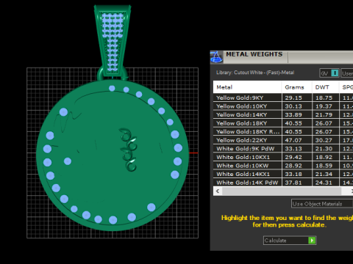The image size is (353, 264).
Task: Select the White Gold:14KX1 row
Action: click(x=283, y=174)
